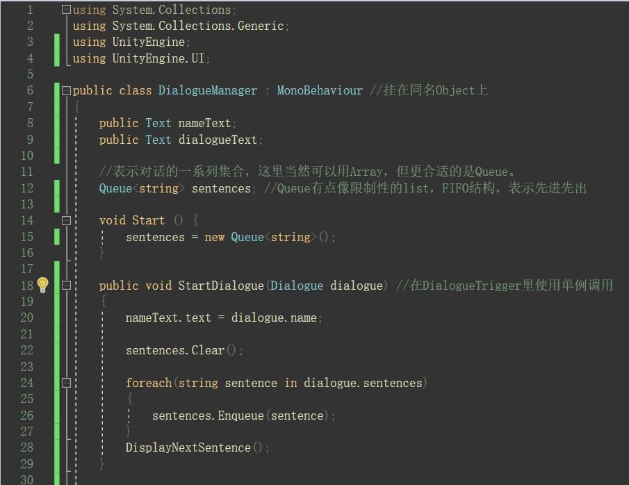The image size is (629, 485).
Task: Collapse the foreach loop block
Action: [x=66, y=383]
